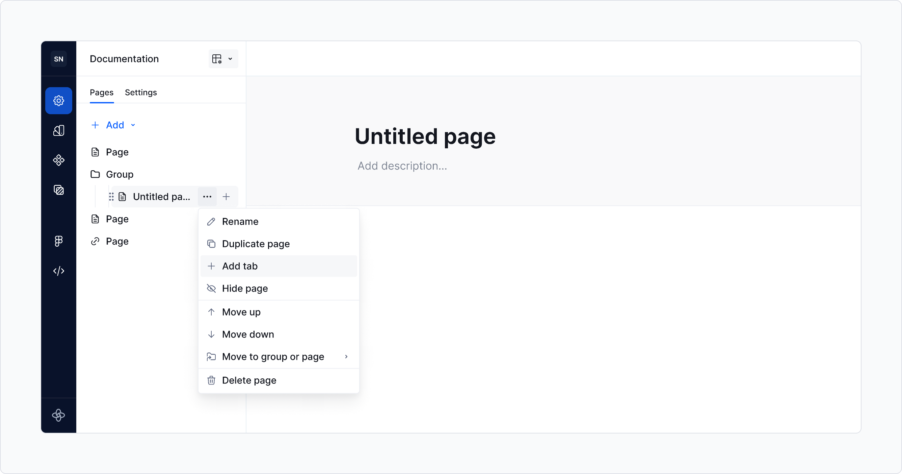This screenshot has height=474, width=902.
Task: Select the components diamond icon in sidebar
Action: [x=58, y=160]
